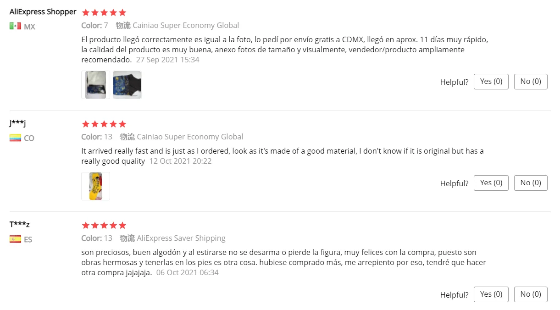Image resolution: width=560 pixels, height=310 pixels.
Task: Click J***j's five-star rating
Action: click(x=104, y=124)
